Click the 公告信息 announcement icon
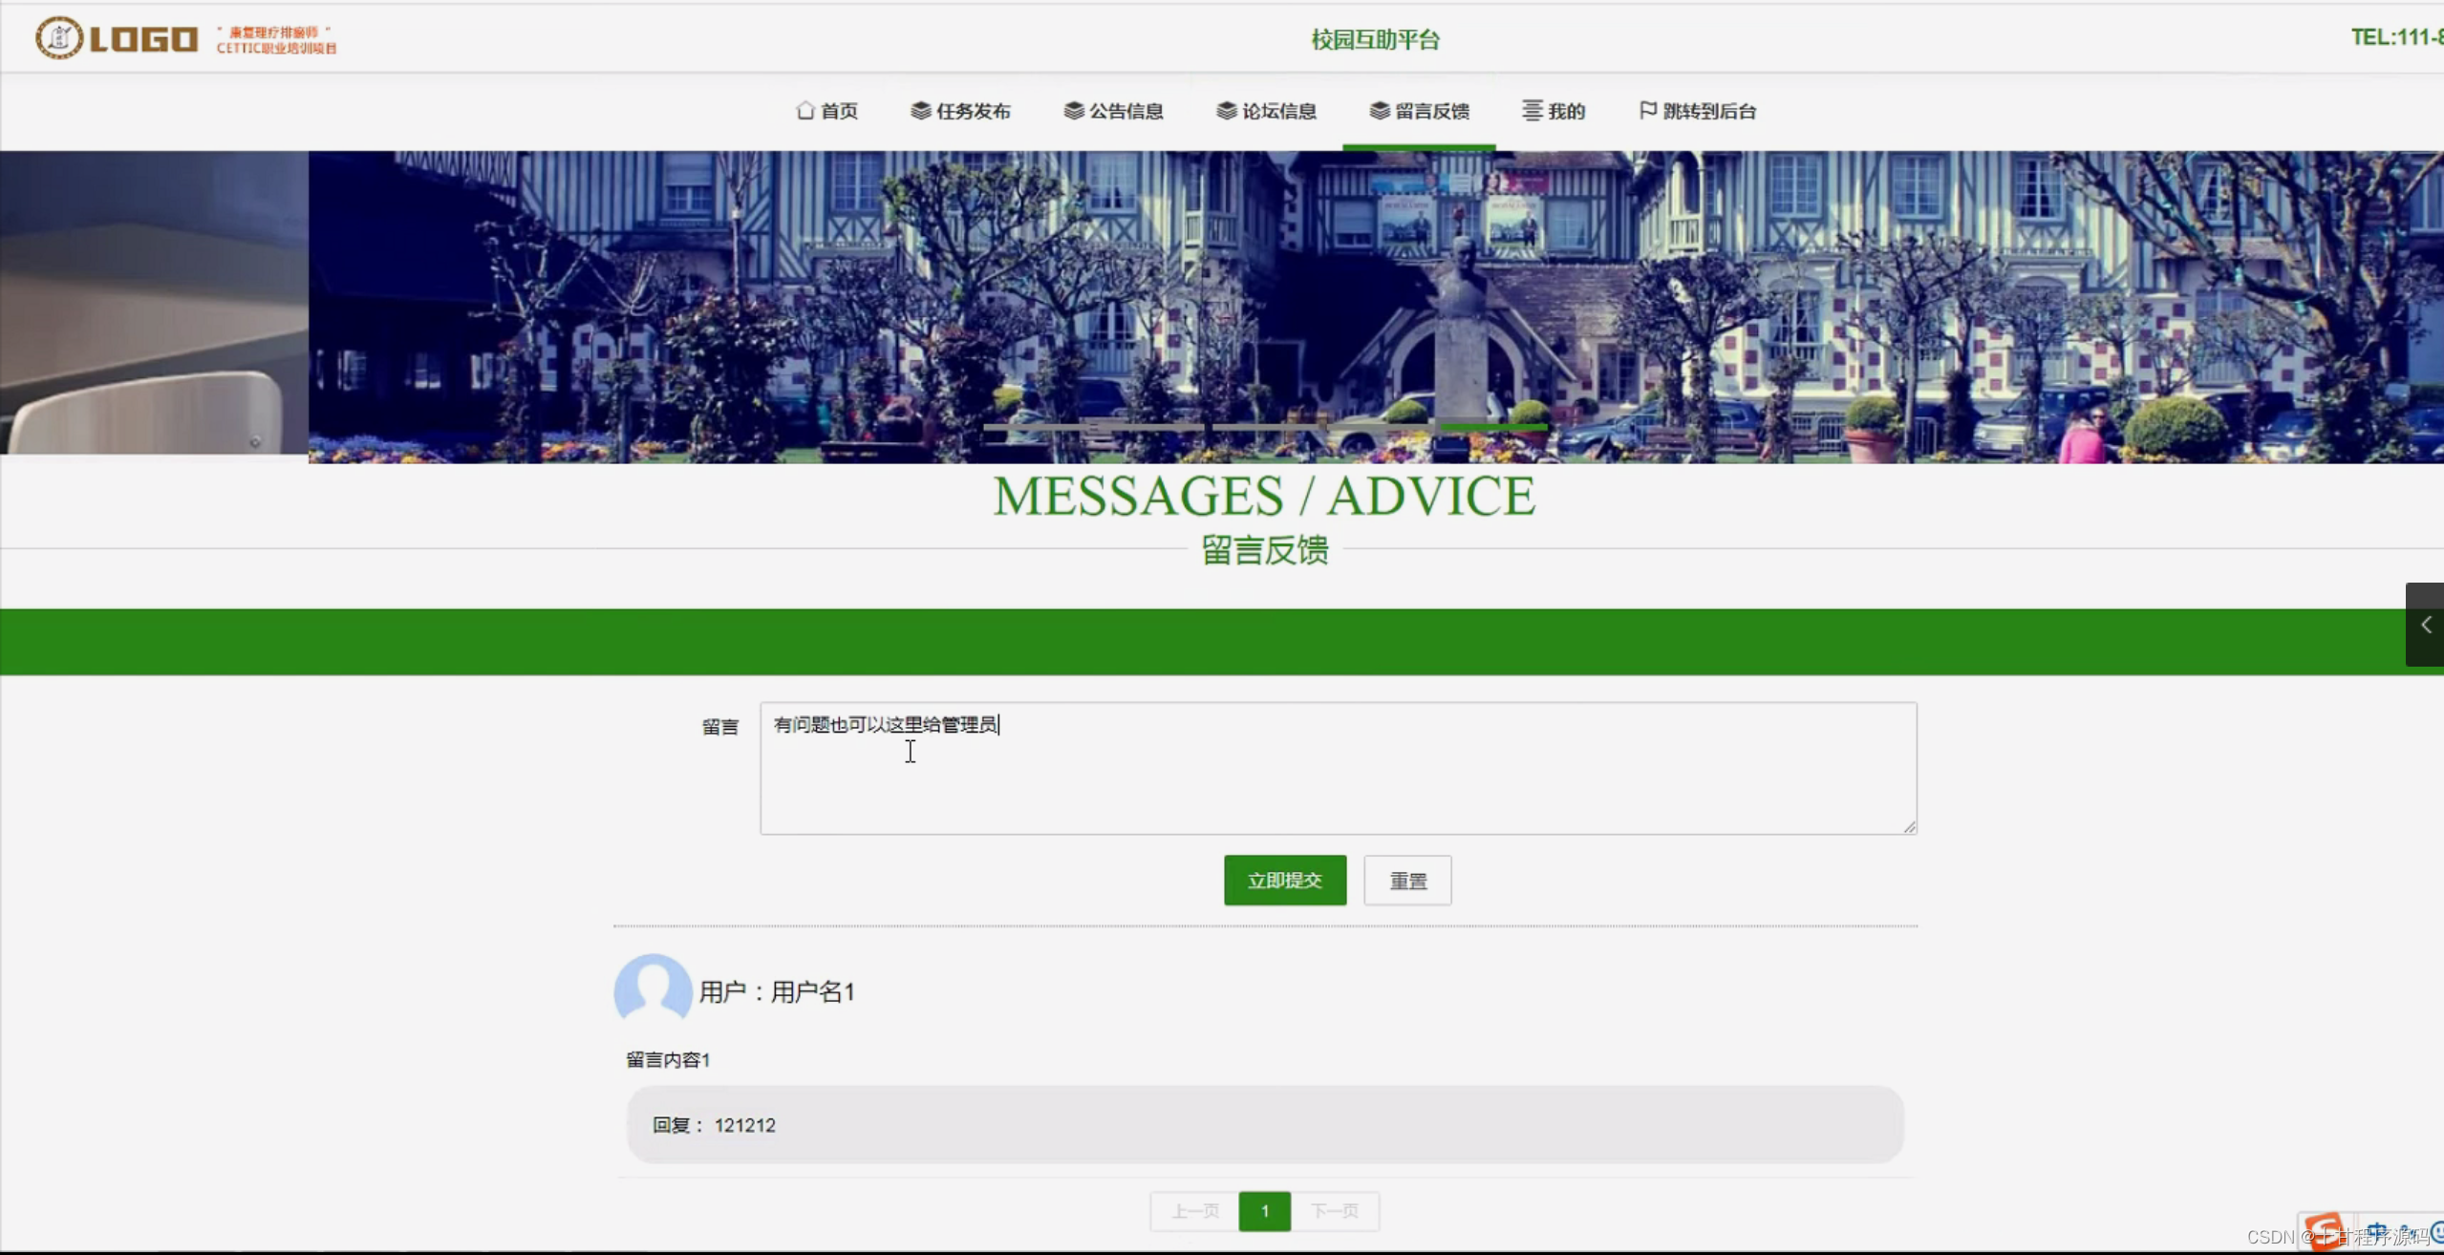Viewport: 2444px width, 1255px height. pyautogui.click(x=1072, y=111)
